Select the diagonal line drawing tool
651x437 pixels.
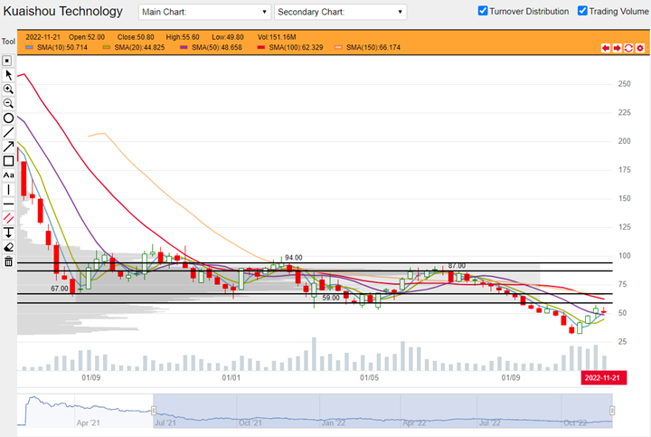point(8,132)
